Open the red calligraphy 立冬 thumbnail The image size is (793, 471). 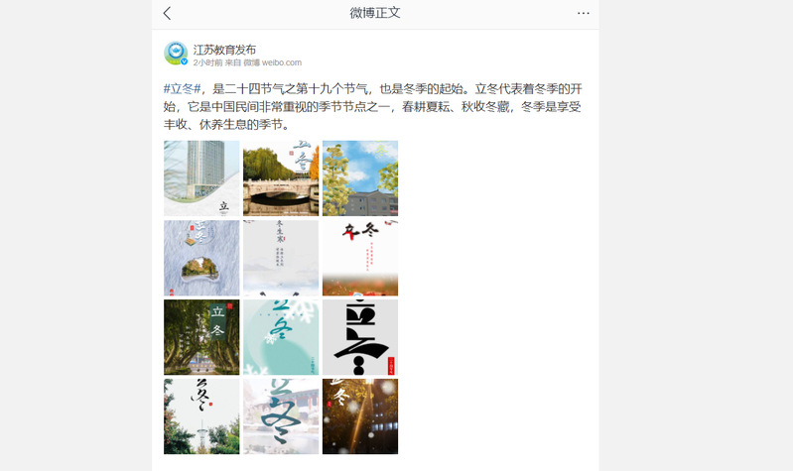360,258
